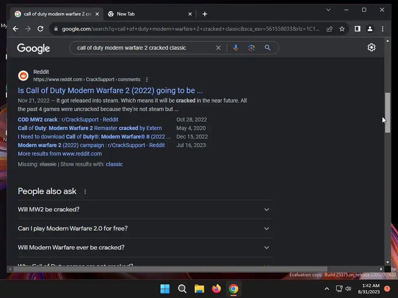Click the 'Jul 16, 2023' date text
Viewport: 398px width, 298px height.
point(191,145)
